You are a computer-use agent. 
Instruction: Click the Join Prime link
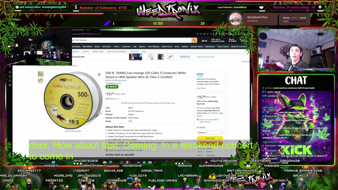click(201, 88)
